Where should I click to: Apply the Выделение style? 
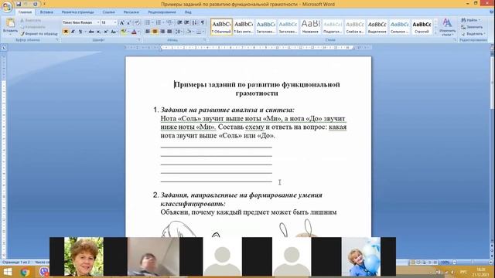[x=377, y=27]
